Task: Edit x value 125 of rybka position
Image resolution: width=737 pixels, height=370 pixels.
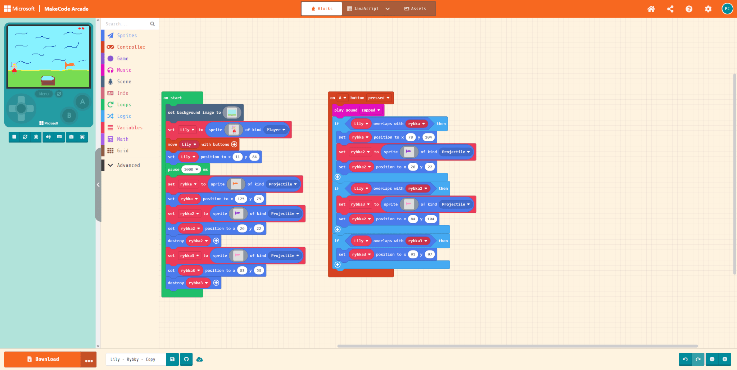Action: pos(241,199)
